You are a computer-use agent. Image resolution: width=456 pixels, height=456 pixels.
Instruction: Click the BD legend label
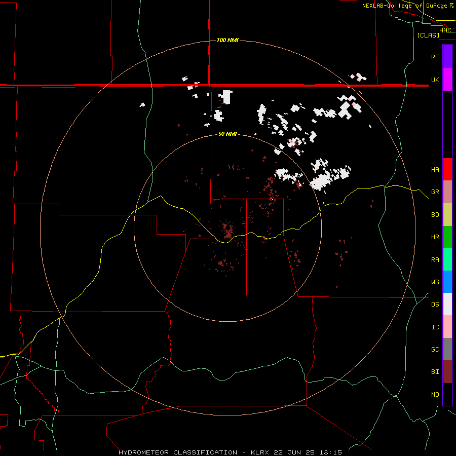point(435,215)
